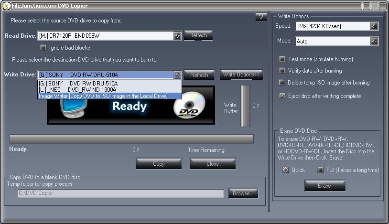Click the DVD Copier title bar app icon

pos(6,6)
